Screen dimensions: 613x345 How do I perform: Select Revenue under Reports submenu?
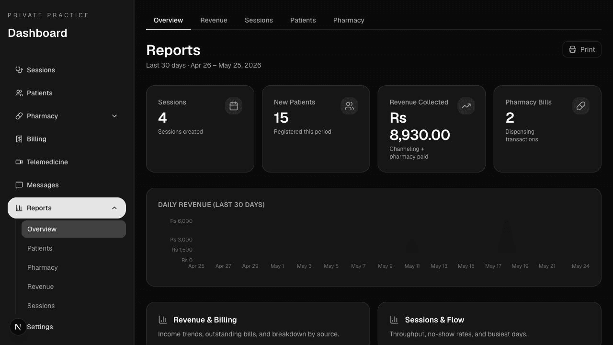pyautogui.click(x=74, y=287)
